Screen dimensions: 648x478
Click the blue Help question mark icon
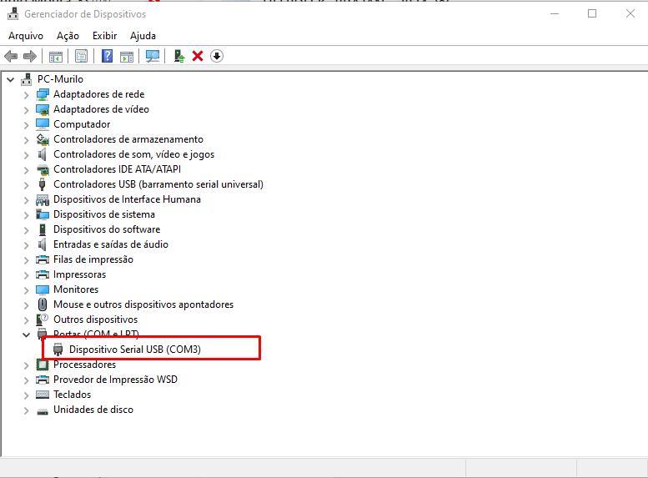point(107,56)
